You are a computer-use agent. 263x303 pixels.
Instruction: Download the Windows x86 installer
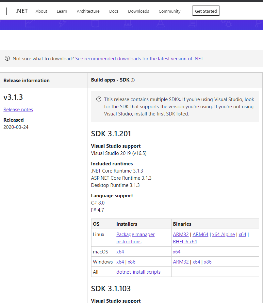132,262
